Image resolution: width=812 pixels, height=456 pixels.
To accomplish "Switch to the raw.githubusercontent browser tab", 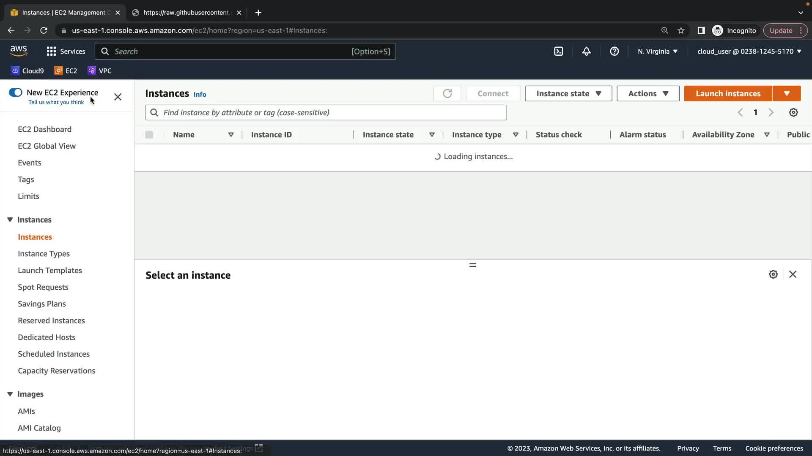I will tap(186, 13).
